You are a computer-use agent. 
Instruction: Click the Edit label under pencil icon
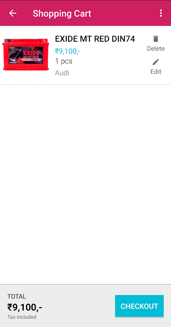click(x=156, y=72)
